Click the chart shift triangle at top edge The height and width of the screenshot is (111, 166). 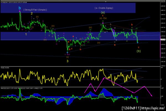pyautogui.click(x=106, y=2)
